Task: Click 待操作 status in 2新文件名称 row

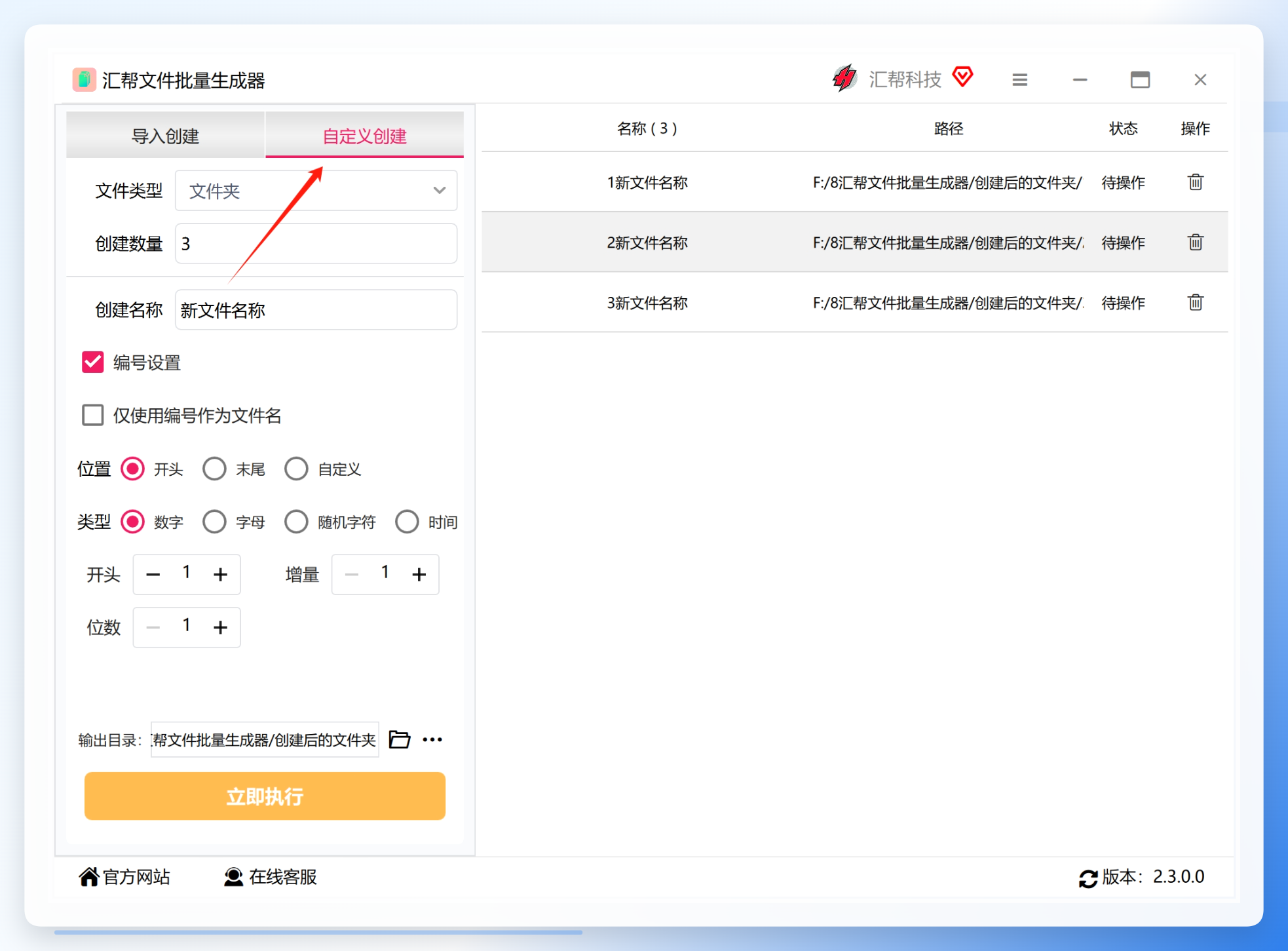Action: coord(1123,243)
